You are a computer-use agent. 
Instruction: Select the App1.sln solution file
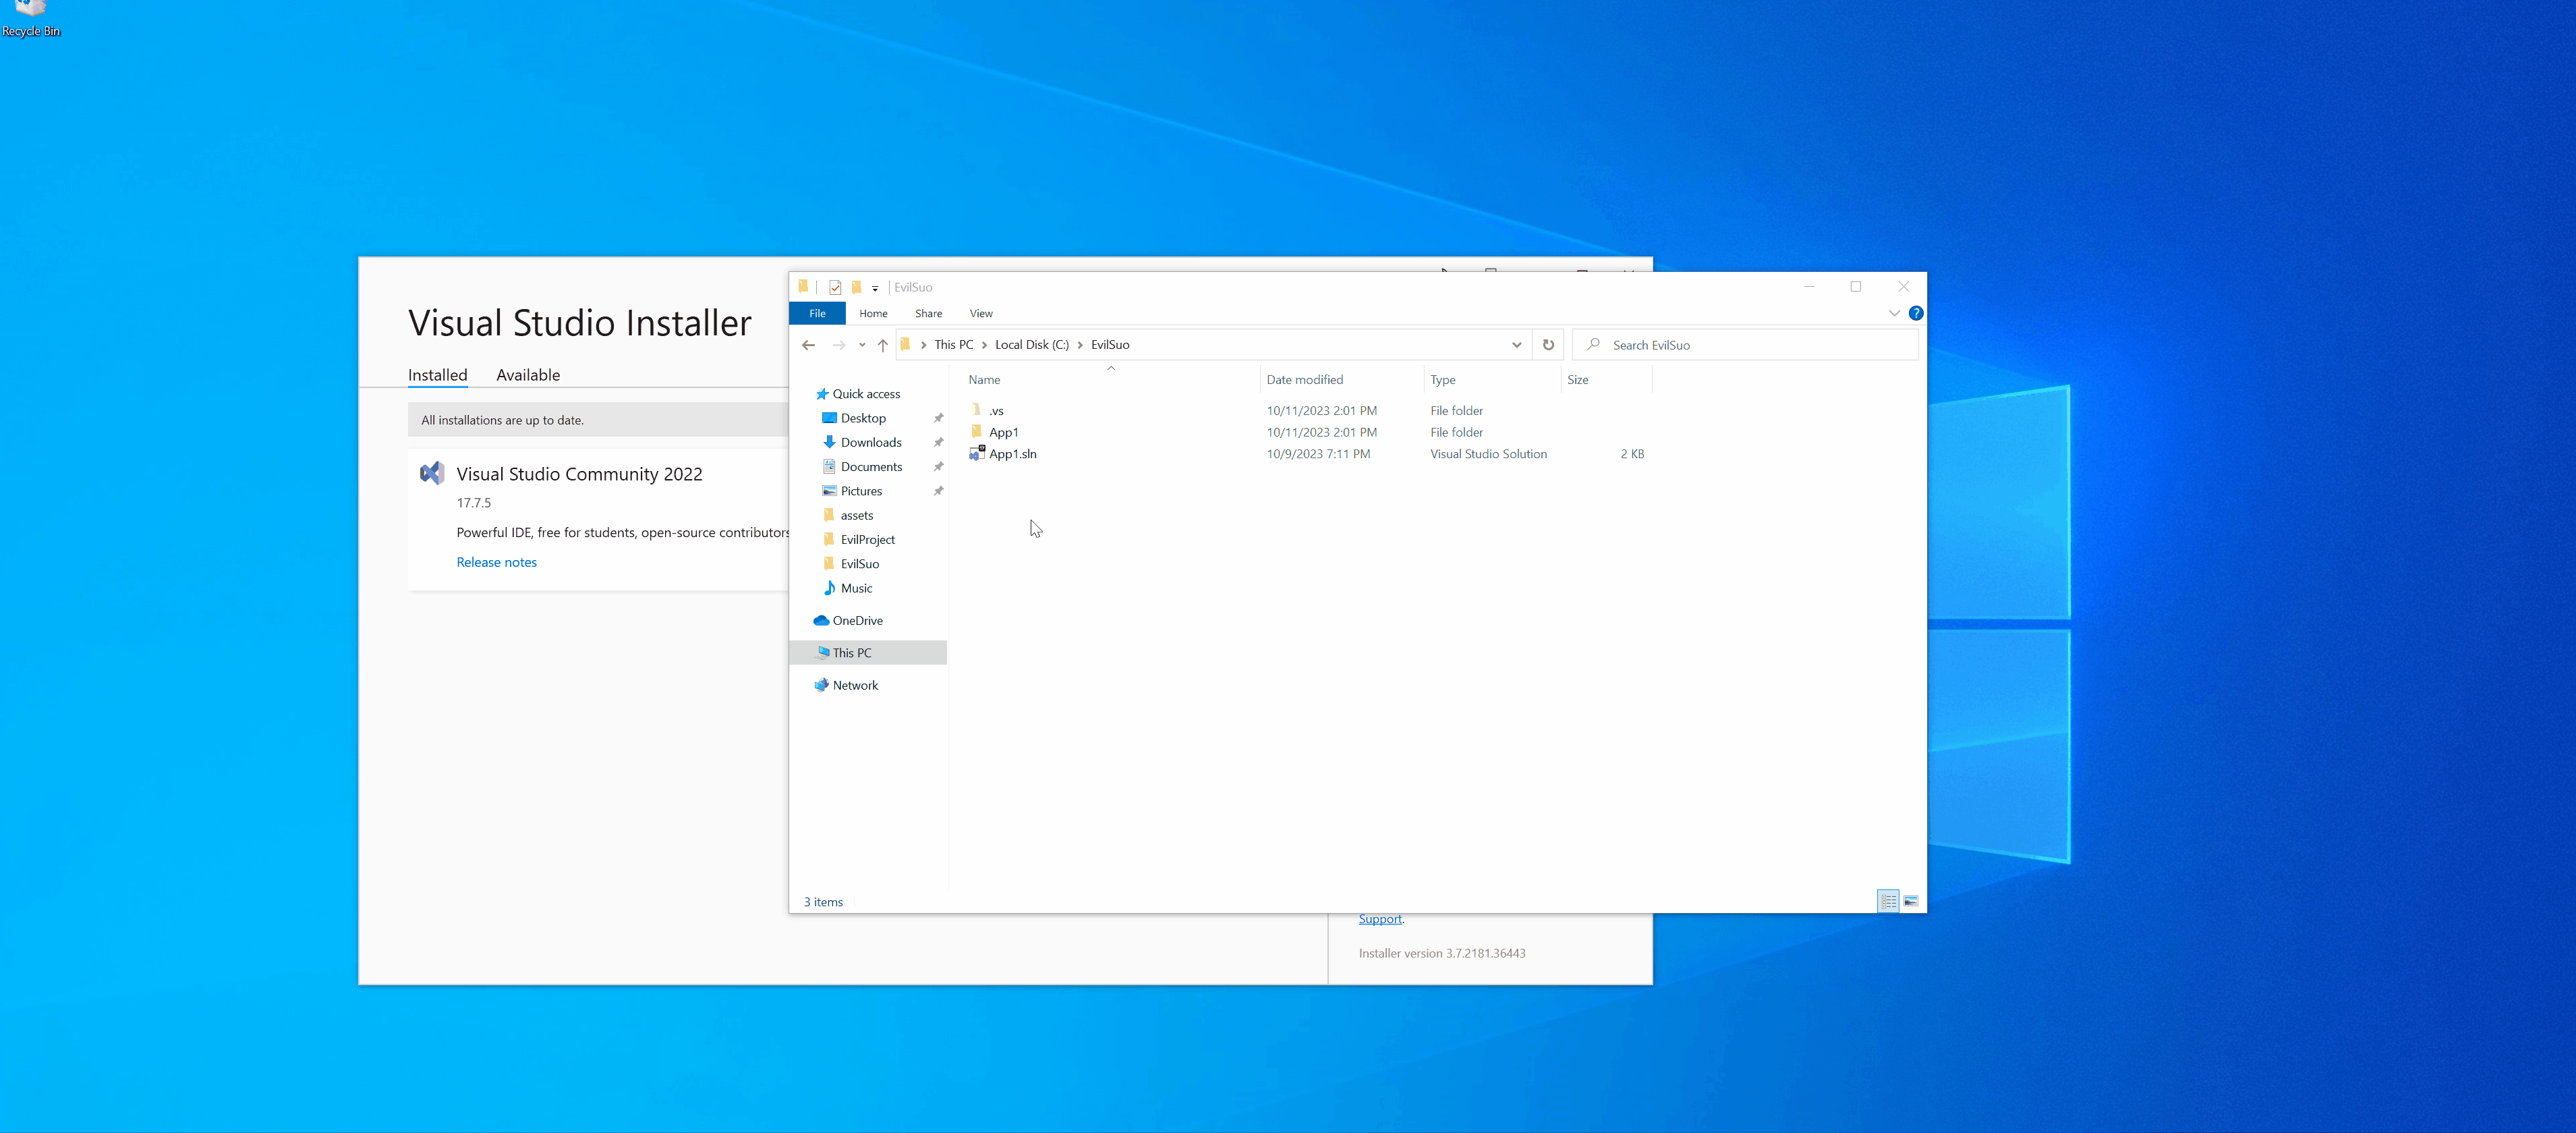coord(1012,454)
